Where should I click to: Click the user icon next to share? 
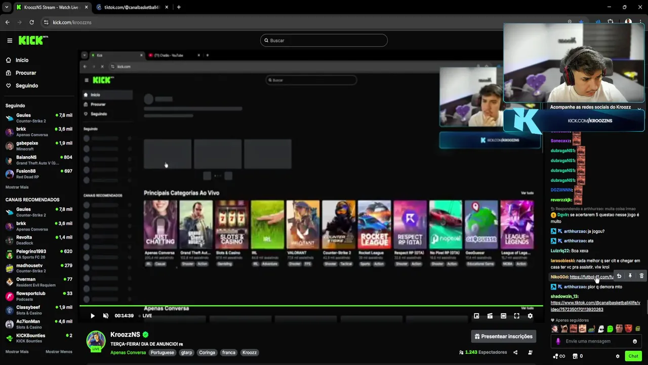click(x=530, y=352)
